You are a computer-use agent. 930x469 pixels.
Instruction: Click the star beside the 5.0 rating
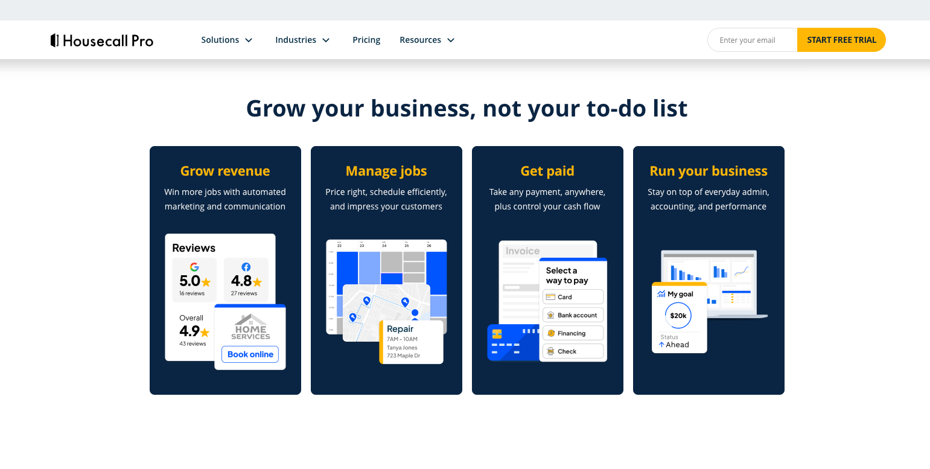tap(206, 282)
